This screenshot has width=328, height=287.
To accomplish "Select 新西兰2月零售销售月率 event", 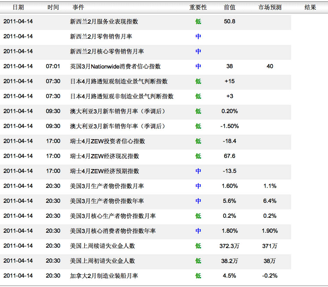I will pos(101,37).
